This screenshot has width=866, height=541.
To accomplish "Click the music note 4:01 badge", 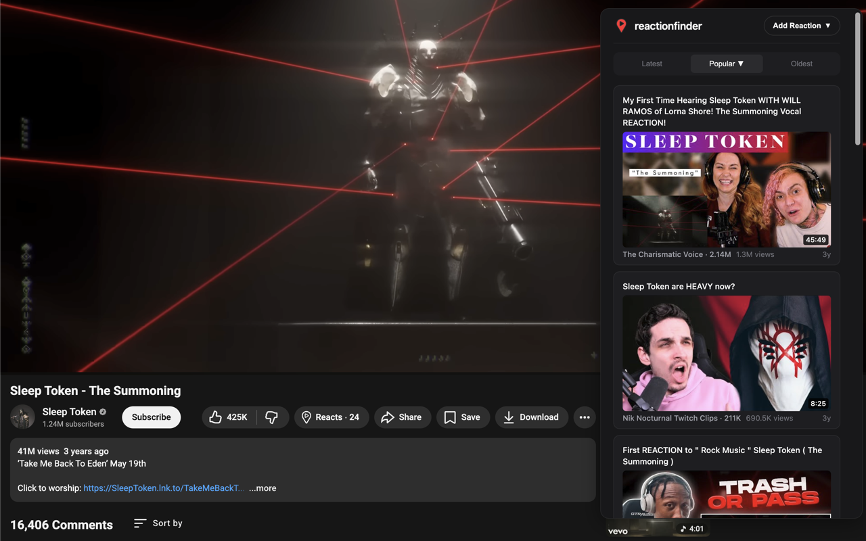I will pyautogui.click(x=692, y=529).
